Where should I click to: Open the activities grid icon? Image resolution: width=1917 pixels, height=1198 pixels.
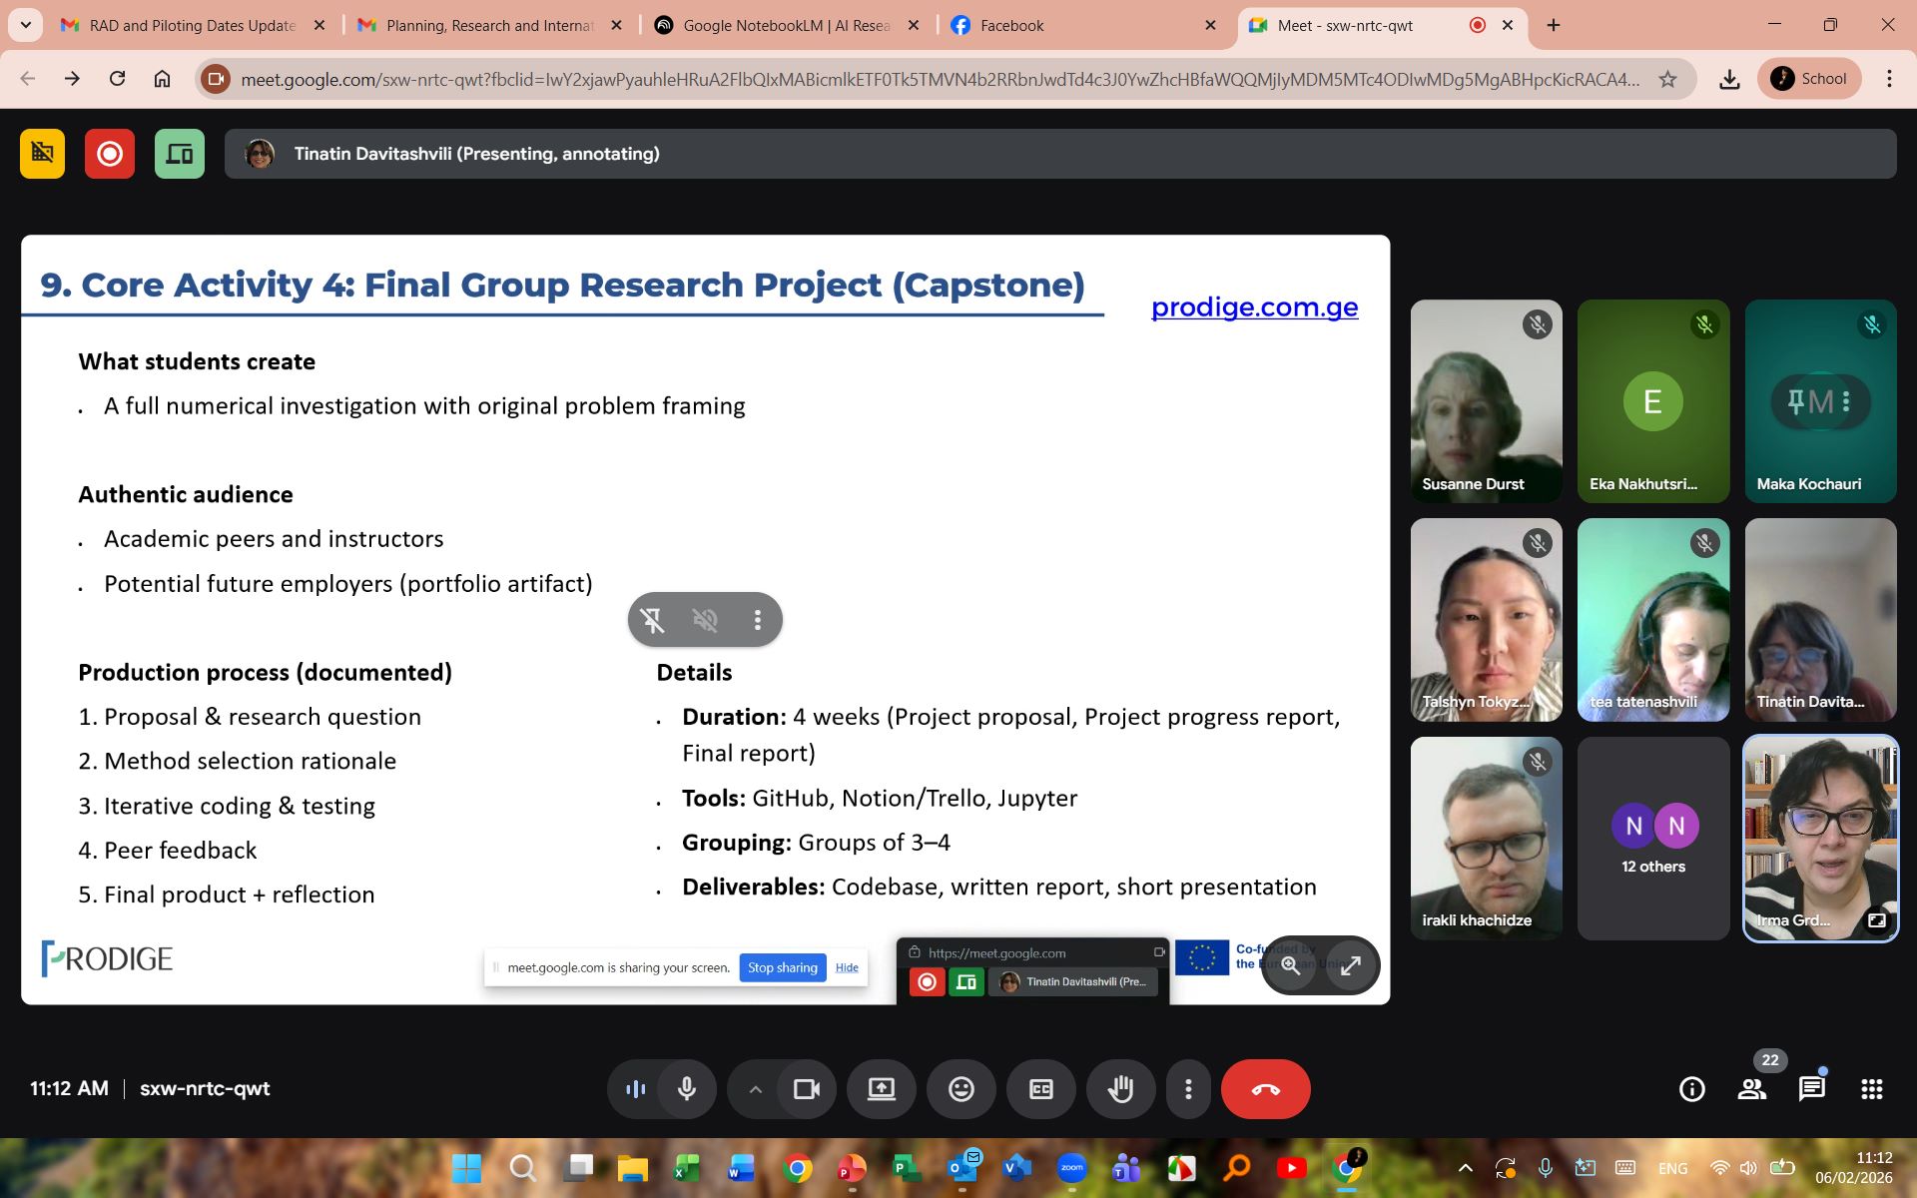pos(1871,1089)
